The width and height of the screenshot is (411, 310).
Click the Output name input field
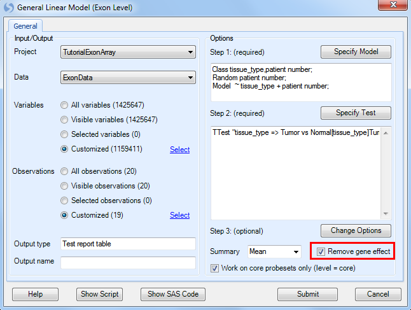coord(128,262)
